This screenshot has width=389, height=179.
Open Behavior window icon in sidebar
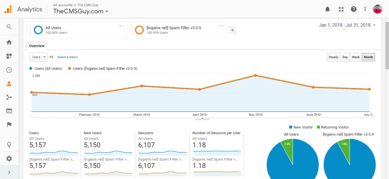tap(9, 111)
